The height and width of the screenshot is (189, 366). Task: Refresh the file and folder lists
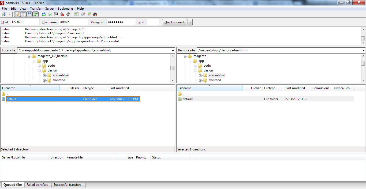pos(44,14)
